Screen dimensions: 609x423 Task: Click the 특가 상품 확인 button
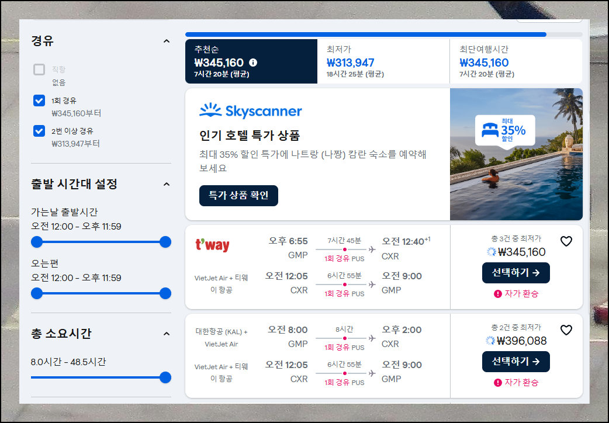click(238, 195)
